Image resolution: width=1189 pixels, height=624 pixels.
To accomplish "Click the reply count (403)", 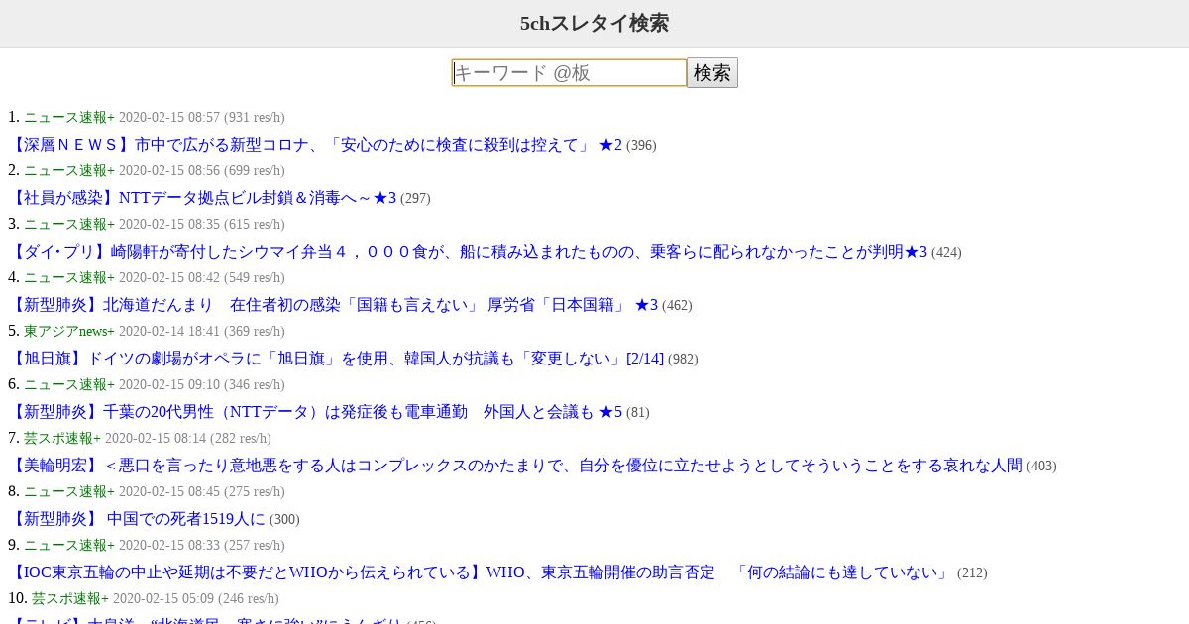I will tap(1041, 467).
